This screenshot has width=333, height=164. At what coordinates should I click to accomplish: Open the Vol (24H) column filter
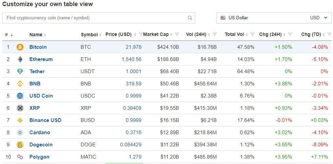tap(215, 34)
